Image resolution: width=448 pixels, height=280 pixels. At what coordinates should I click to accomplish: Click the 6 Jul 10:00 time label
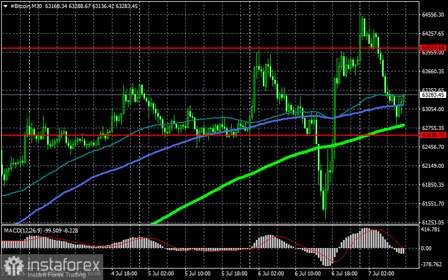click(307, 274)
